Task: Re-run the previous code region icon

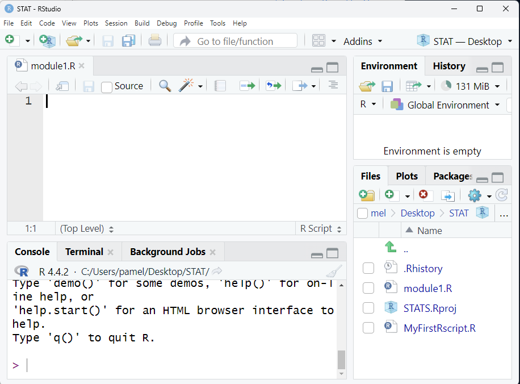Action: pyautogui.click(x=274, y=86)
